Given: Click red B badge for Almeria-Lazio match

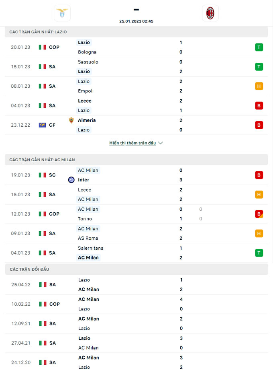Looking at the screenshot, I should (x=259, y=125).
